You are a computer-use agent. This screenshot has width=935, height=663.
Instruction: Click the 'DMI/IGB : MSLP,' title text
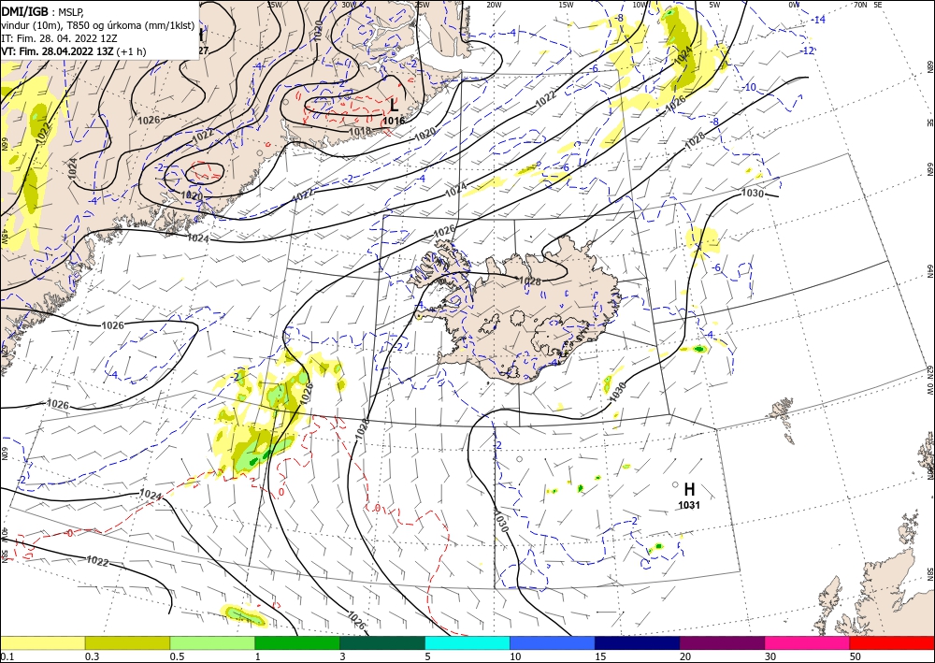(x=43, y=10)
